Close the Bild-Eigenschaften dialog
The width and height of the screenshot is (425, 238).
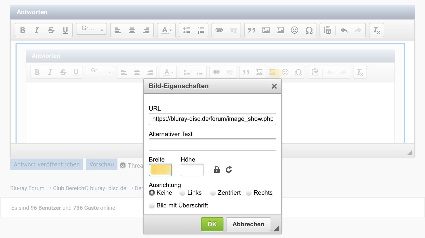click(x=274, y=86)
